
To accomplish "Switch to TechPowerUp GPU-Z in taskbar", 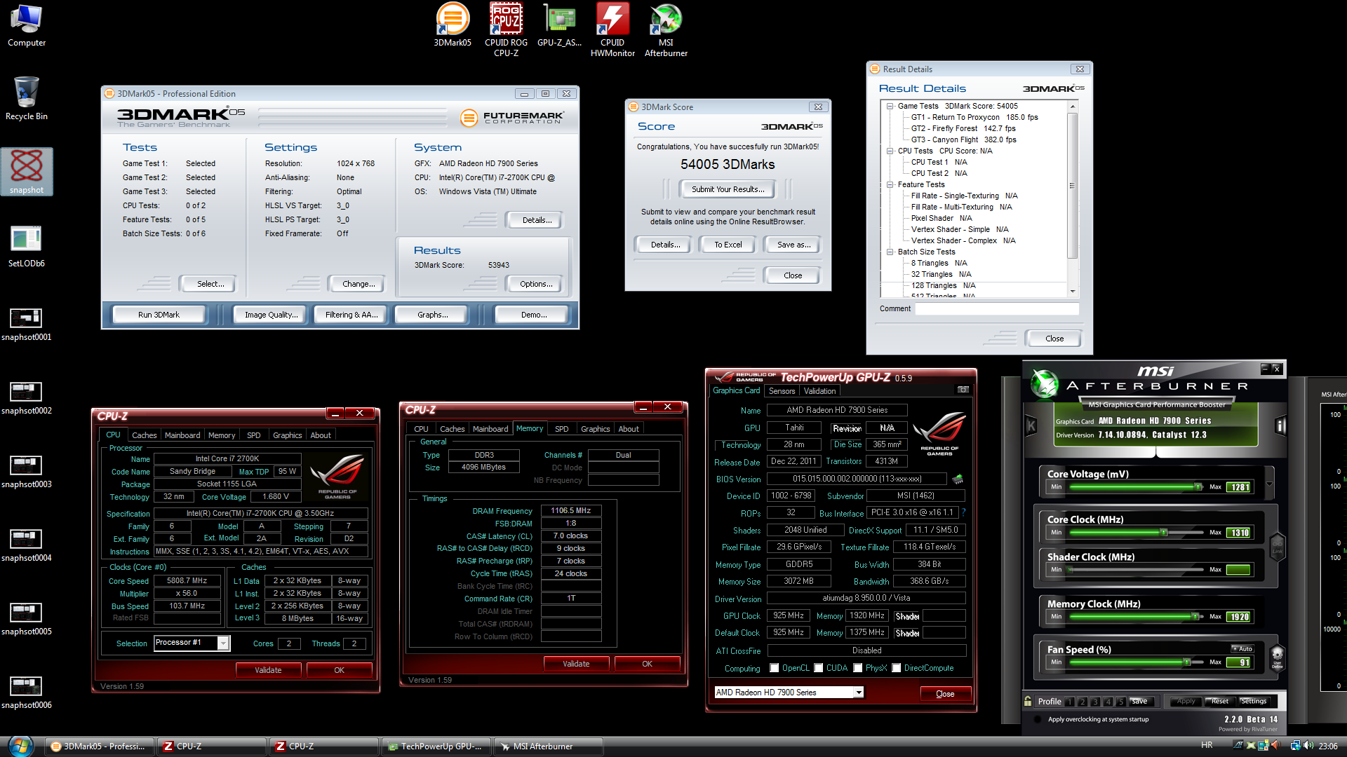I will pyautogui.click(x=436, y=746).
